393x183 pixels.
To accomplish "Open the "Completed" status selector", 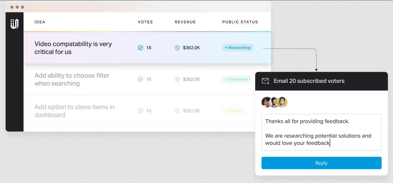I will tap(236, 79).
